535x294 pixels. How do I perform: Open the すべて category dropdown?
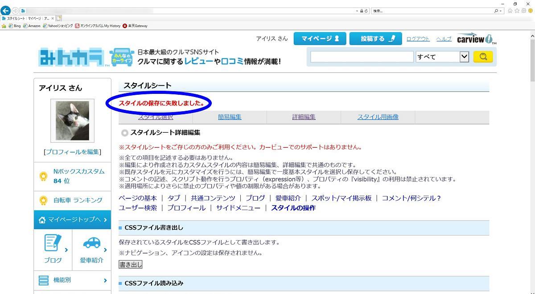click(x=442, y=57)
